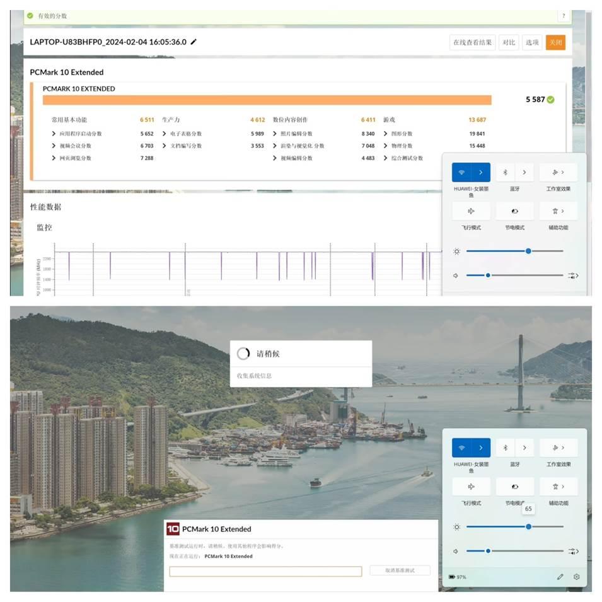The height and width of the screenshot is (602, 602).
Task: Open the sound output selector icon in the upper quick settings panel
Action: click(573, 275)
